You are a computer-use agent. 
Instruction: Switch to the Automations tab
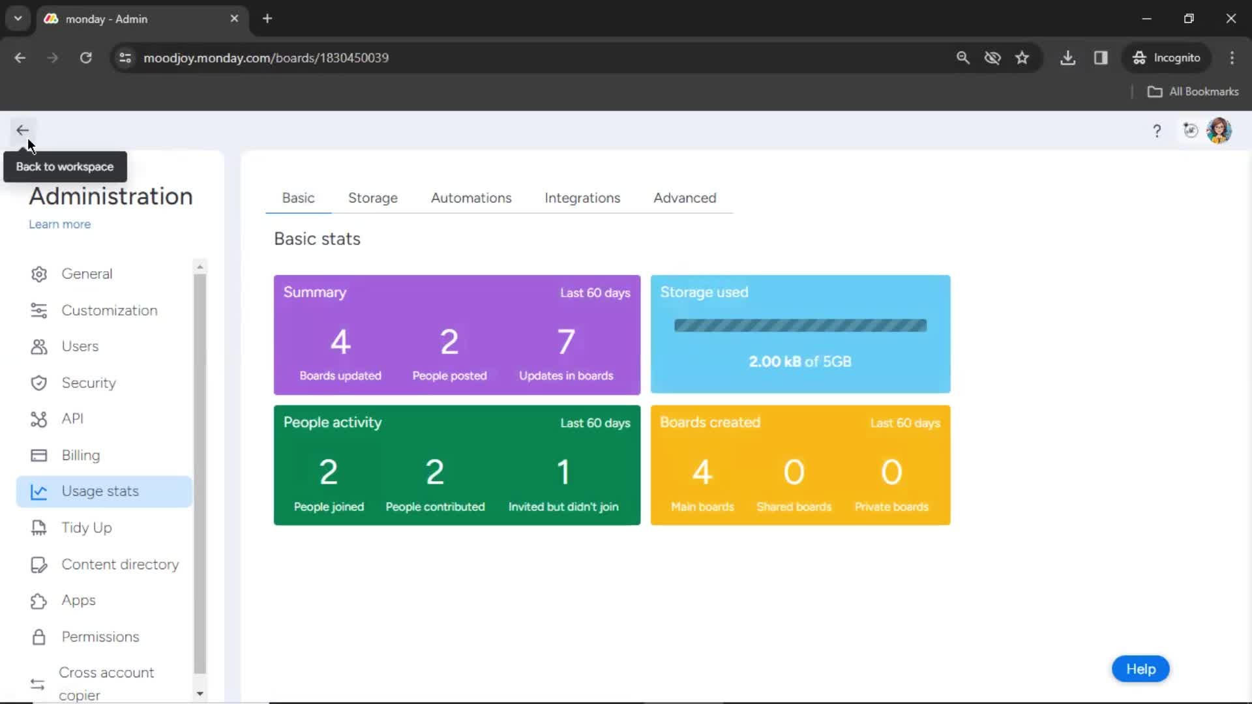pyautogui.click(x=471, y=198)
